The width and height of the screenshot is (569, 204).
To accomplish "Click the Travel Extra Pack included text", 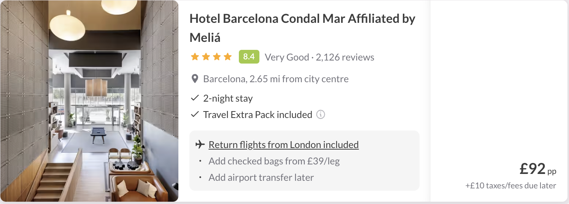I will tap(257, 115).
